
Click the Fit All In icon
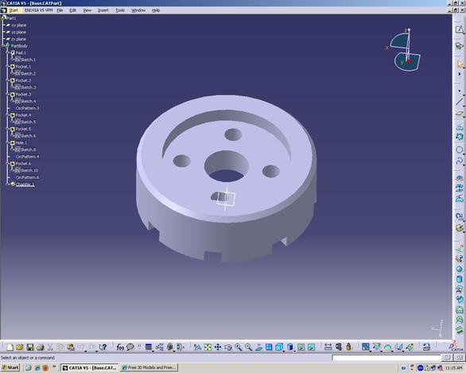click(208, 347)
